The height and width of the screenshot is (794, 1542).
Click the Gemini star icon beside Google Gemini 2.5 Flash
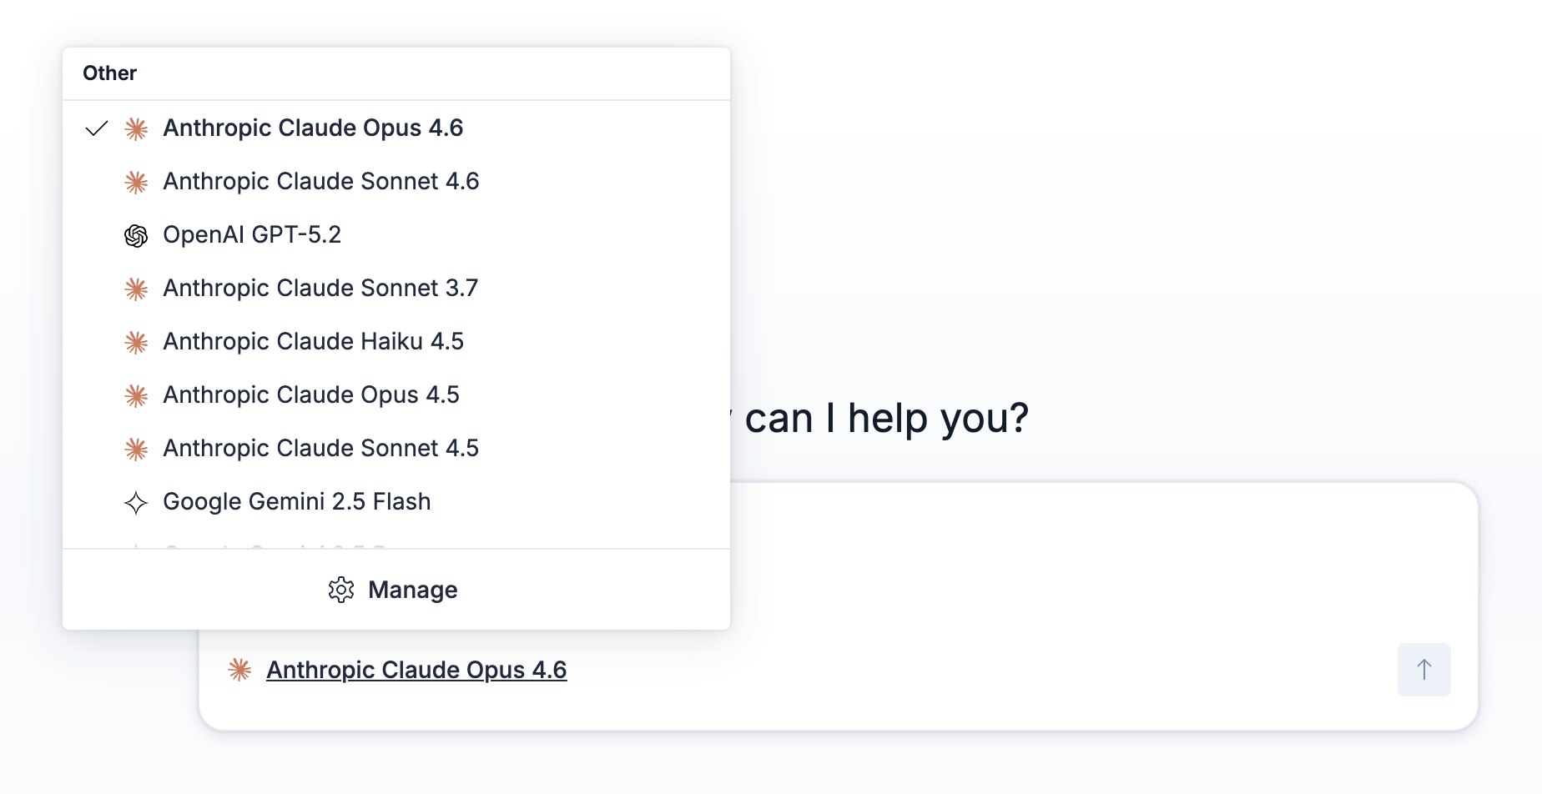pos(135,502)
